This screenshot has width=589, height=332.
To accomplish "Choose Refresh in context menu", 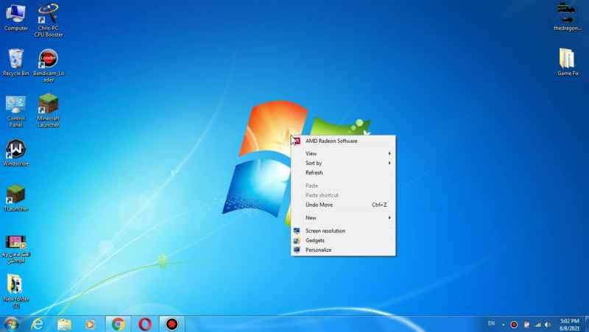I will (x=343, y=173).
